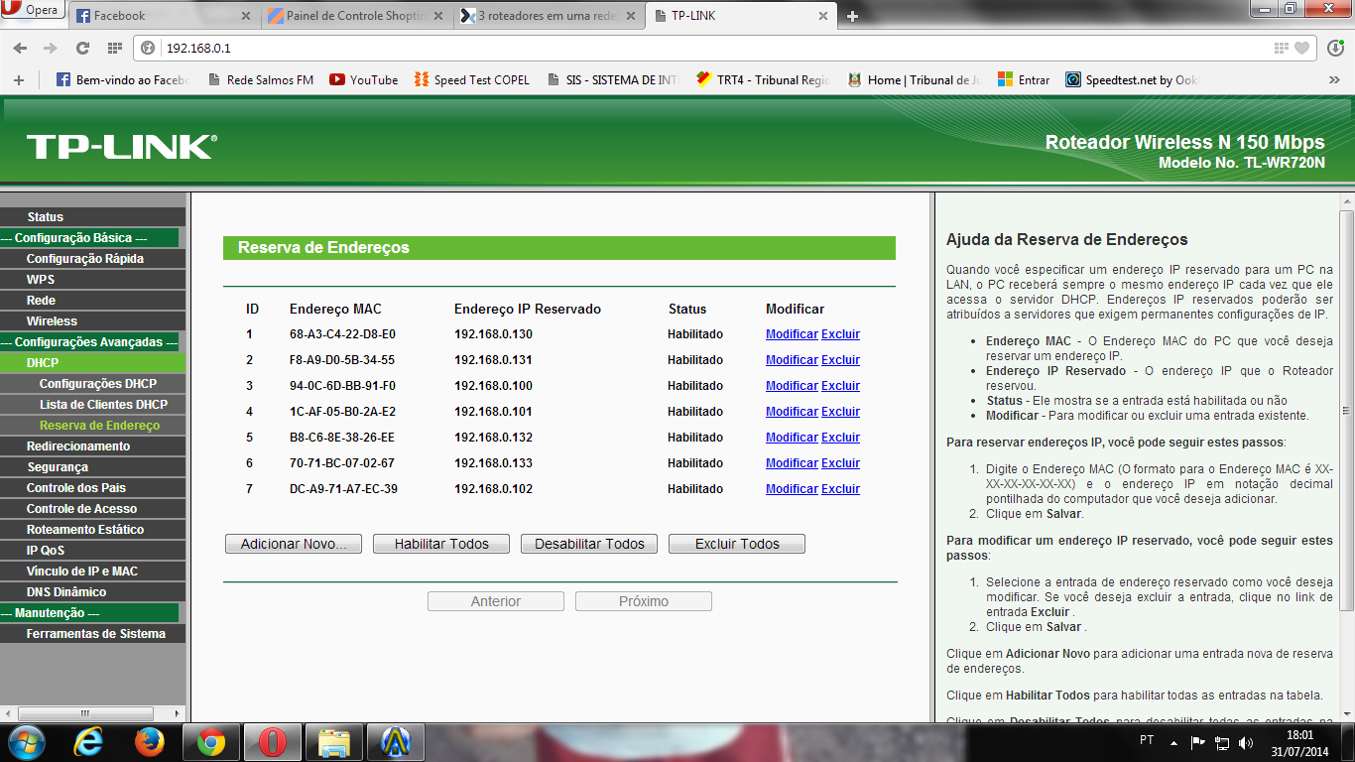The height and width of the screenshot is (762, 1355).
Task: Modify the entry for 192.168.0.132
Action: coord(792,438)
